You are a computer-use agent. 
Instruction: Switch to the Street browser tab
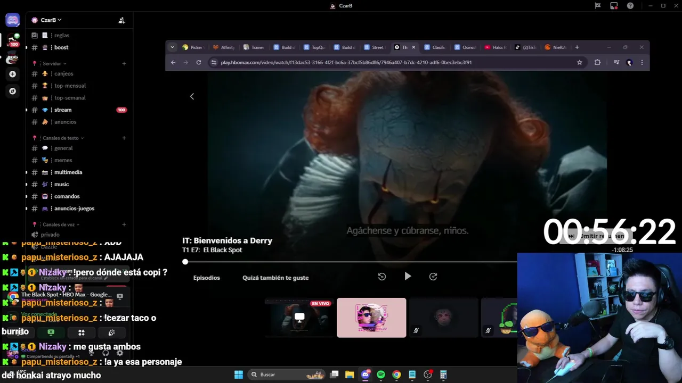point(375,47)
